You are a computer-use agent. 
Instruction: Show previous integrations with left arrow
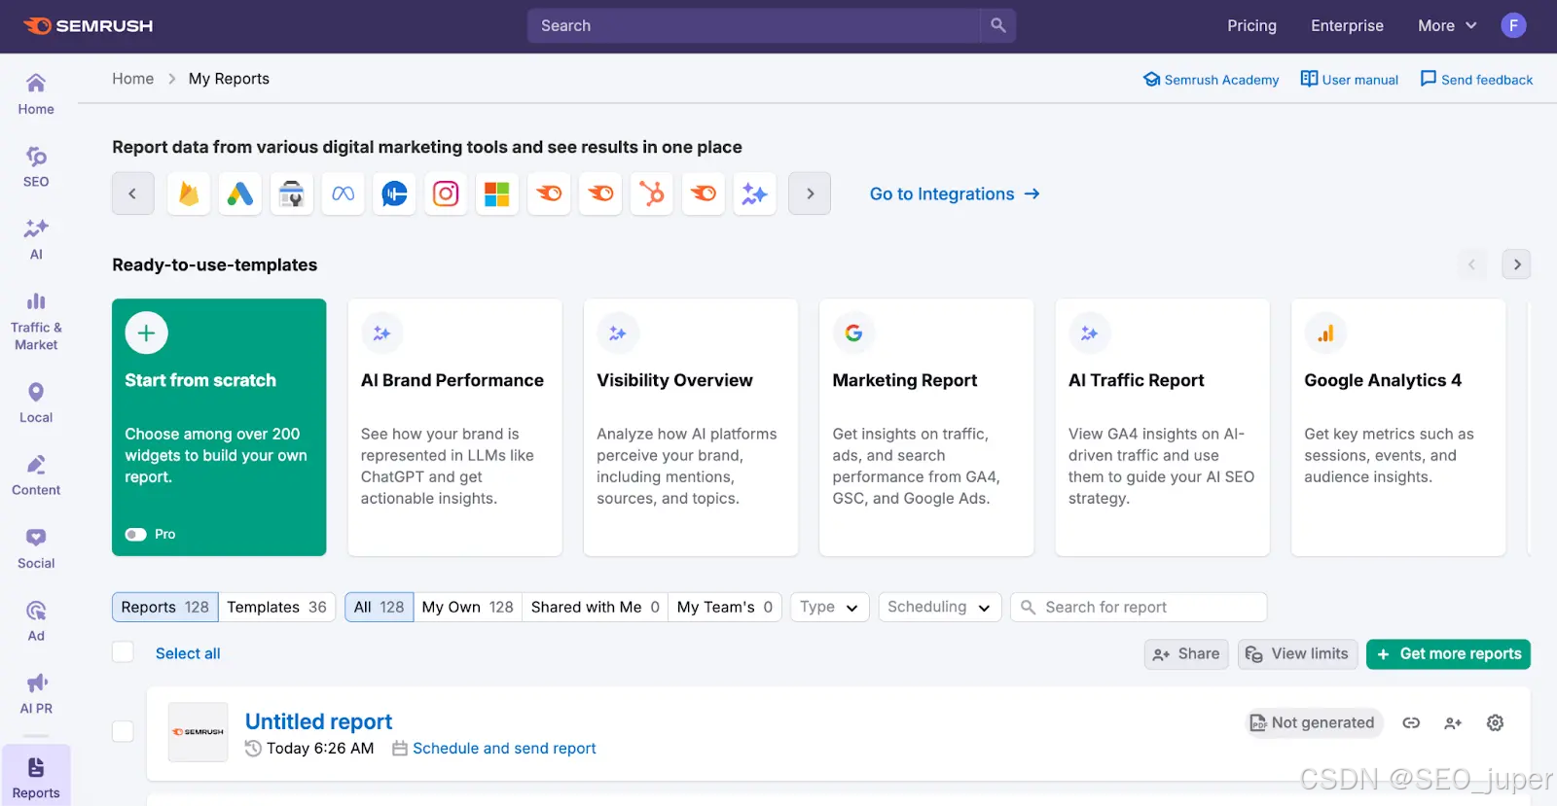(x=132, y=193)
